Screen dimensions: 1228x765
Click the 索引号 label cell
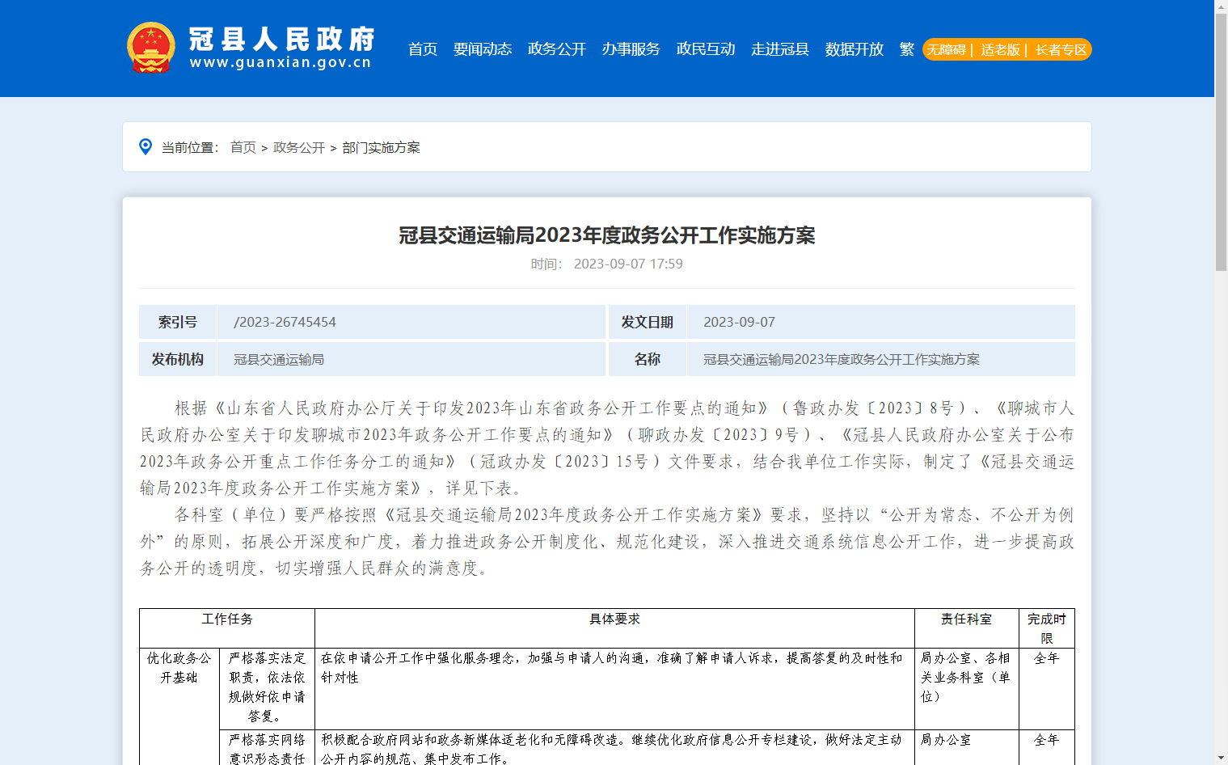[178, 322]
